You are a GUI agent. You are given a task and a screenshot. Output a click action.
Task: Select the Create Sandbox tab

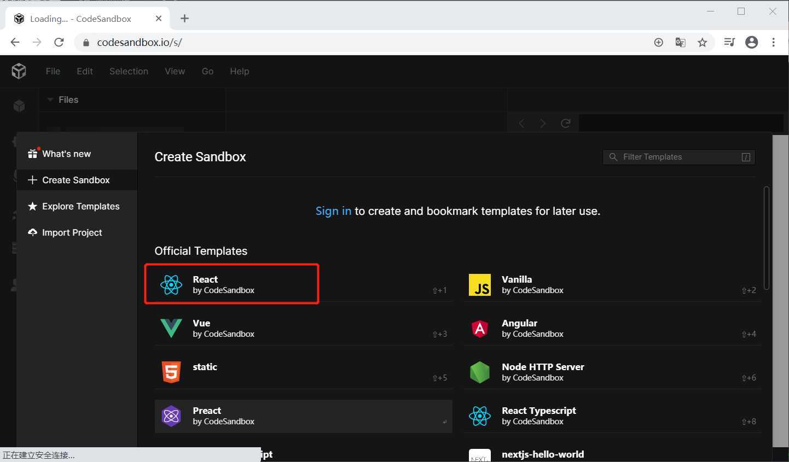(x=77, y=180)
